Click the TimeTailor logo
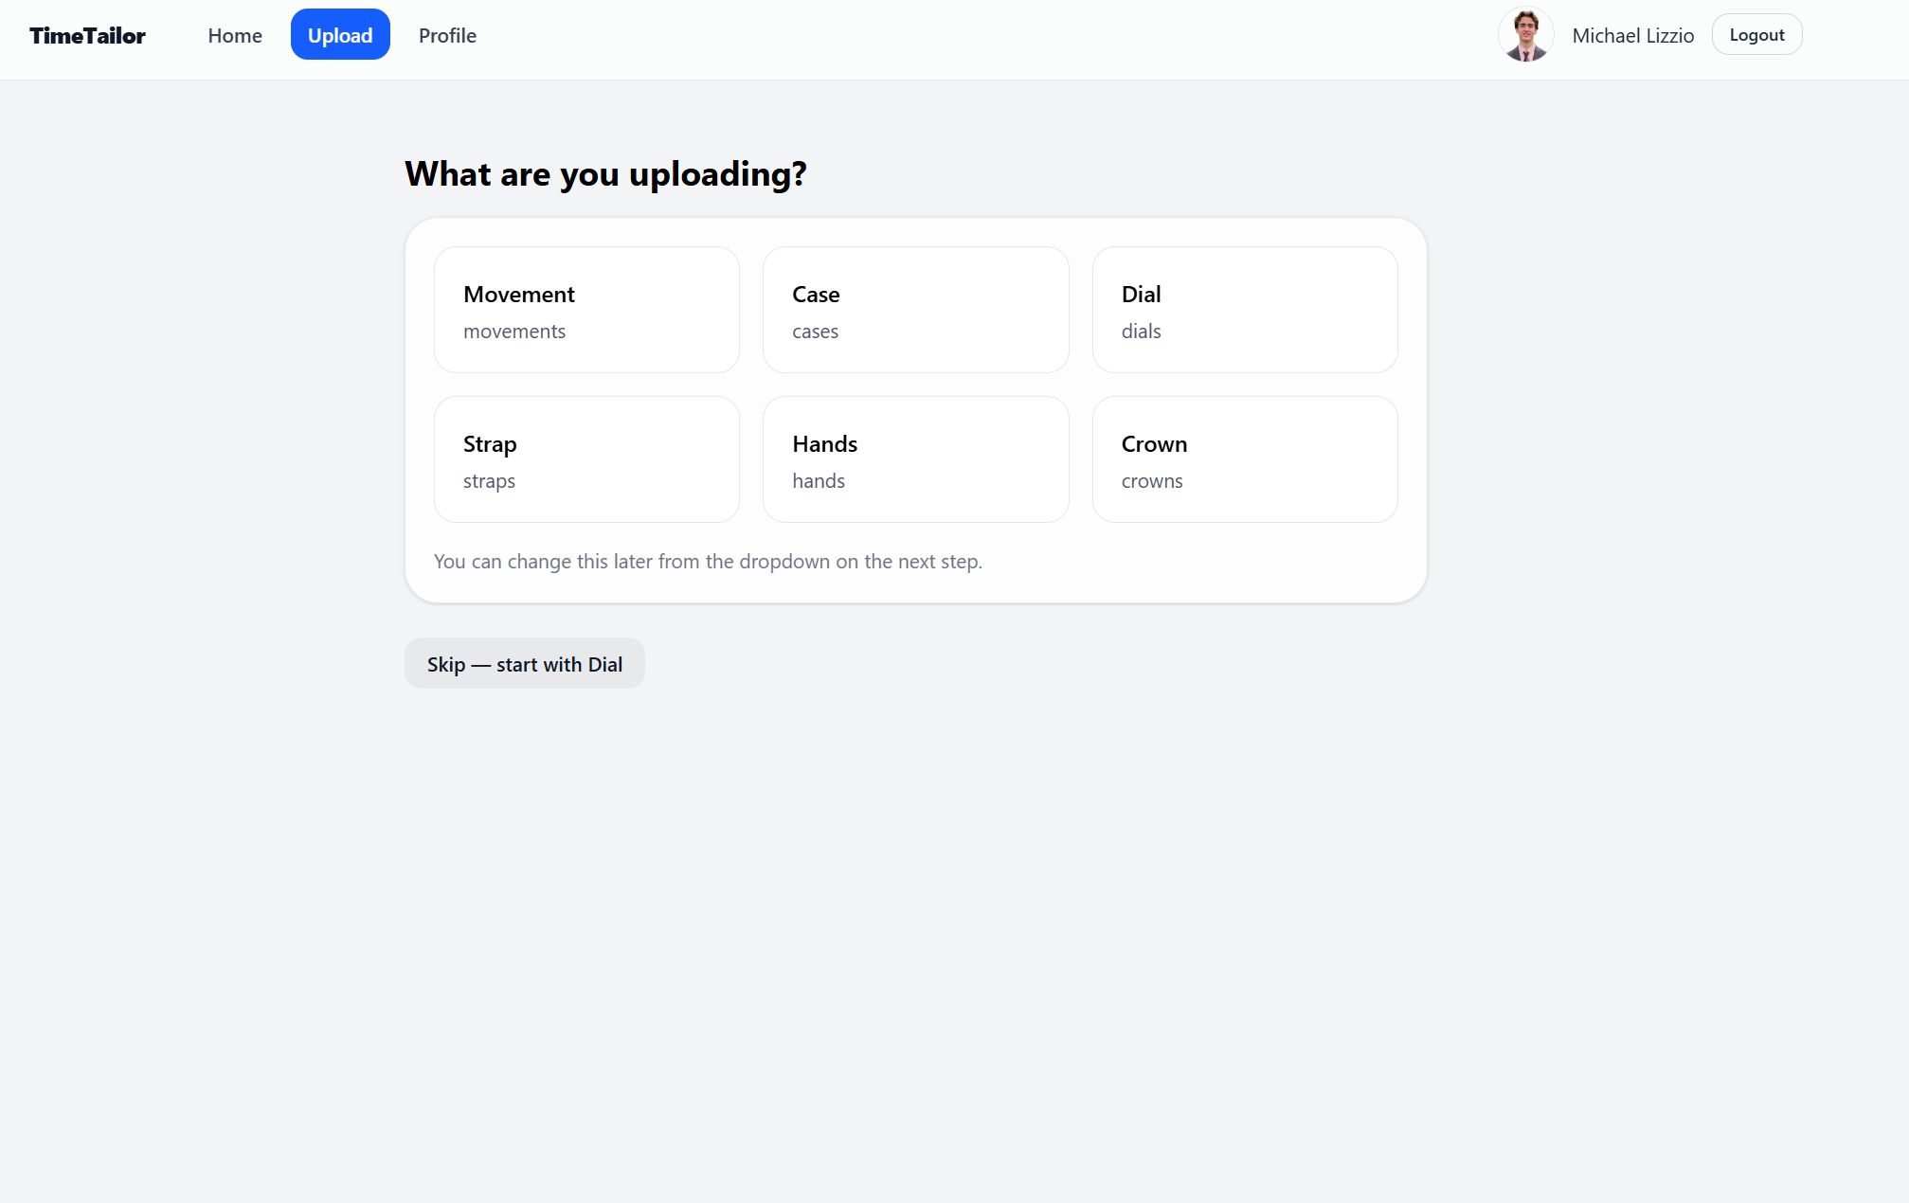 pos(87,36)
